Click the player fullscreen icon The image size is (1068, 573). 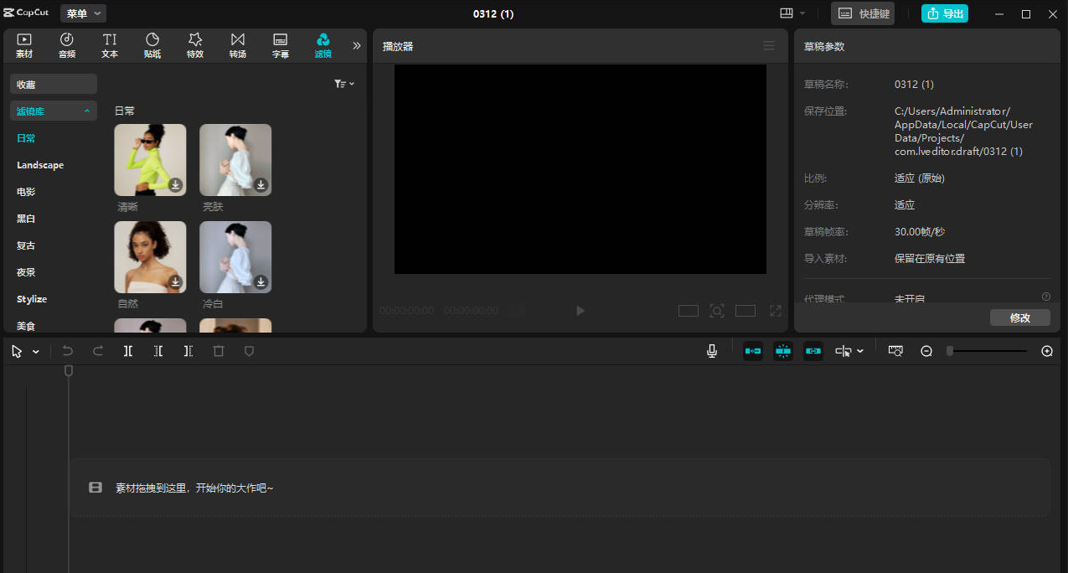776,311
